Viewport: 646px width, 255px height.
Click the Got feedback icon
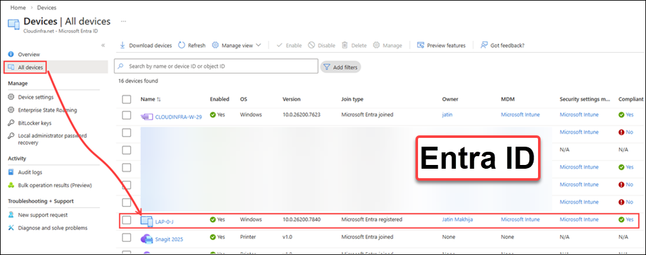(484, 45)
